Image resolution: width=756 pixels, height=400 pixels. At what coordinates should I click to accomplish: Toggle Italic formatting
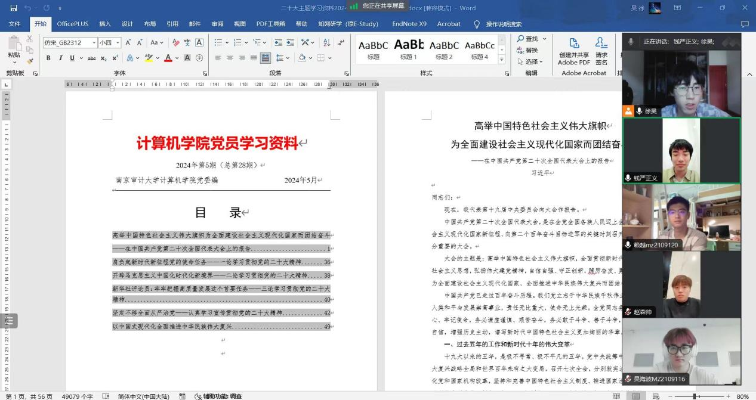coord(60,58)
